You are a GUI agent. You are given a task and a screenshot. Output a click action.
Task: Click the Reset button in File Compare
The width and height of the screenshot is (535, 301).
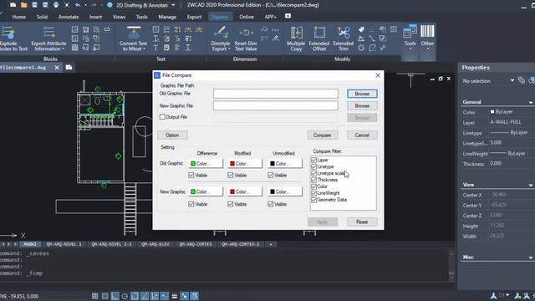click(x=362, y=222)
